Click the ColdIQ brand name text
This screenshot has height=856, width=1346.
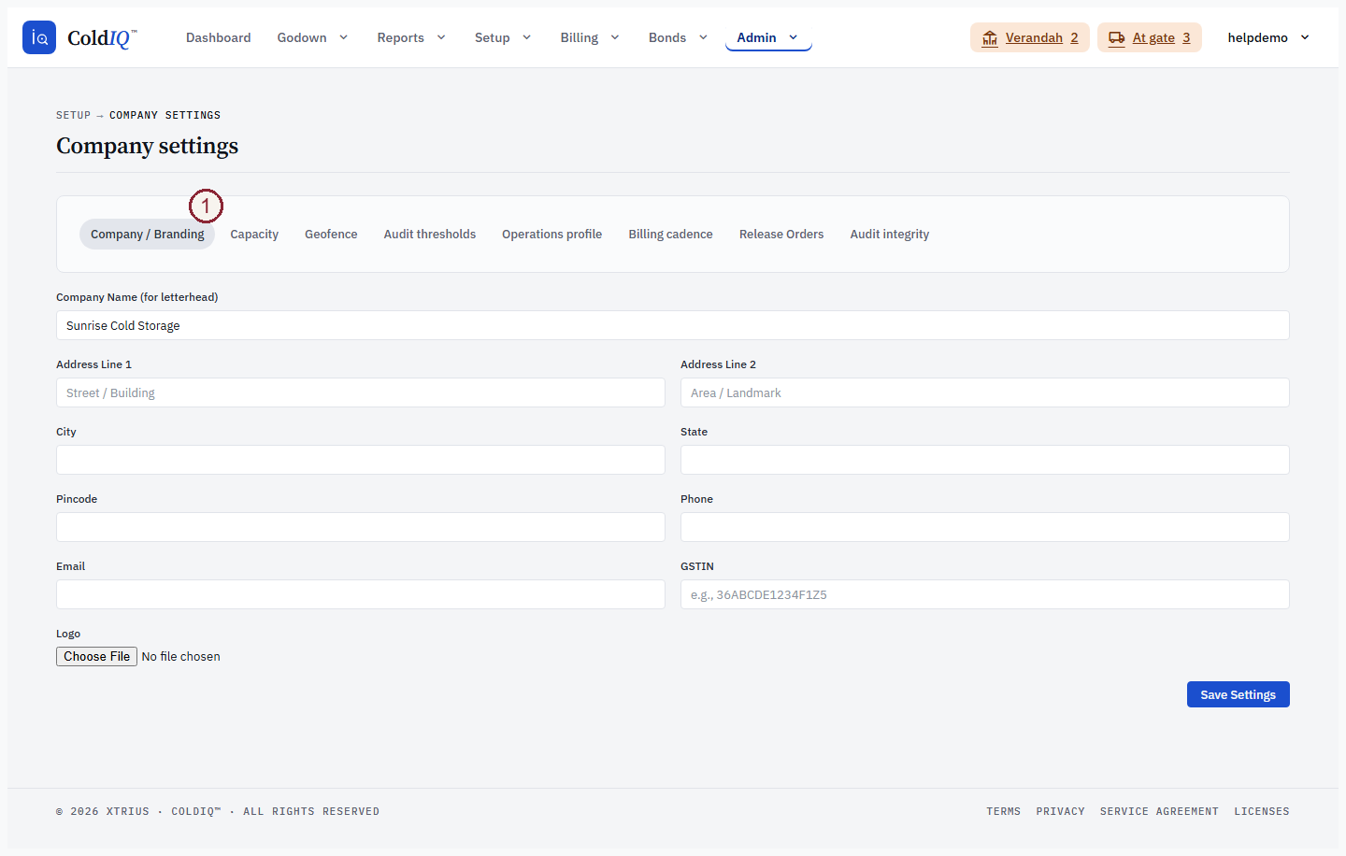click(x=102, y=37)
